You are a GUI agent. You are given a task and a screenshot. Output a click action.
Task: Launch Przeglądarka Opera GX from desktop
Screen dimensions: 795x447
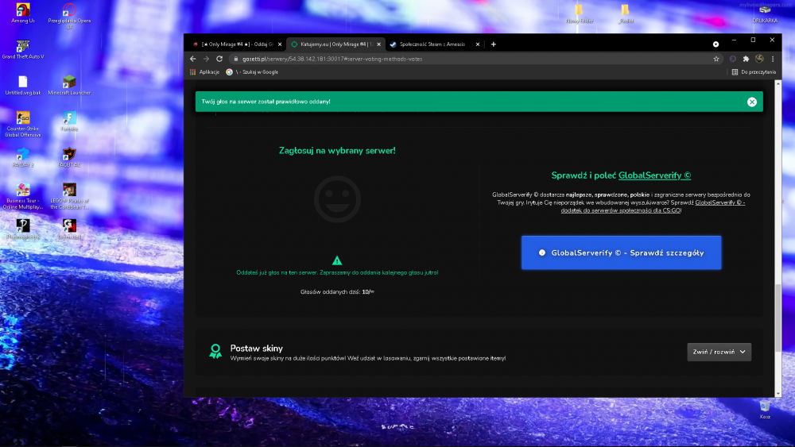tap(69, 15)
